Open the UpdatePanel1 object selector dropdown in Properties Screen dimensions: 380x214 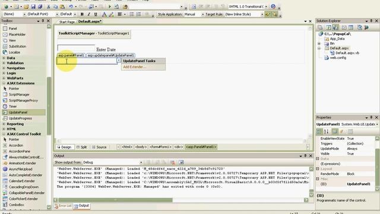tap(377, 124)
